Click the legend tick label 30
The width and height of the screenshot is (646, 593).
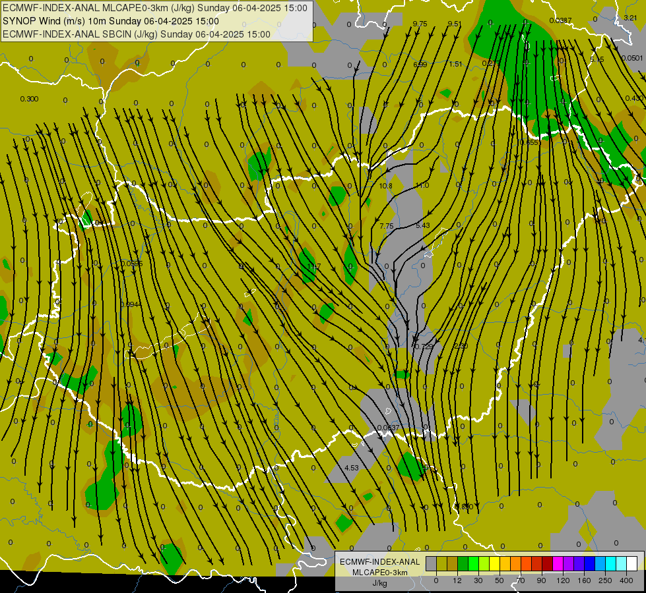pyautogui.click(x=478, y=580)
